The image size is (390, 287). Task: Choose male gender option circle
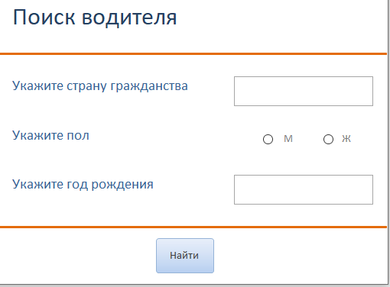pyautogui.click(x=268, y=139)
